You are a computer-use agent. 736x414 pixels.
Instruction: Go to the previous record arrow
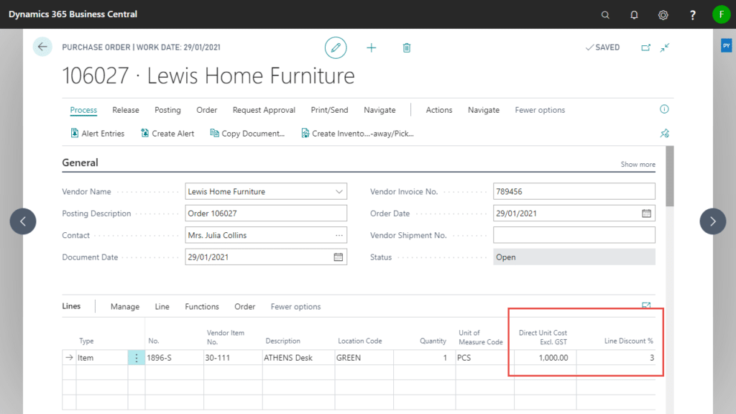click(x=23, y=221)
